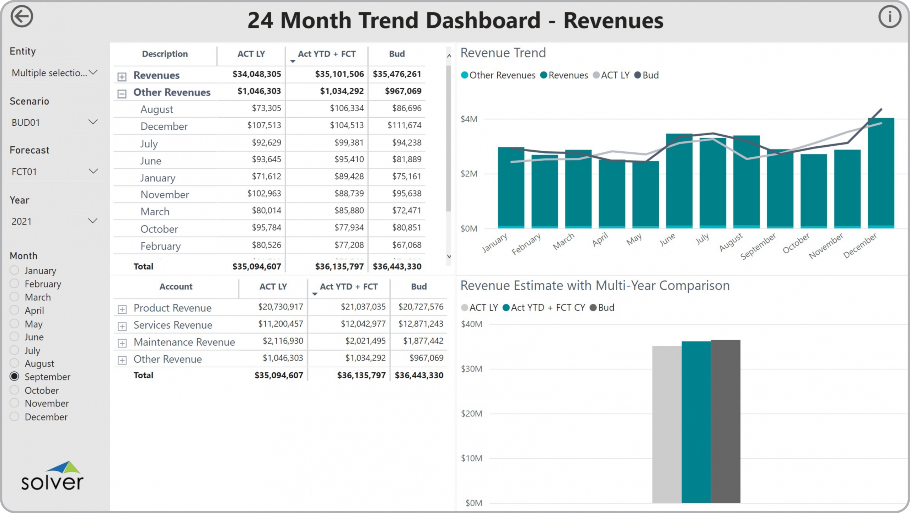Click the back arrow icon

point(22,17)
